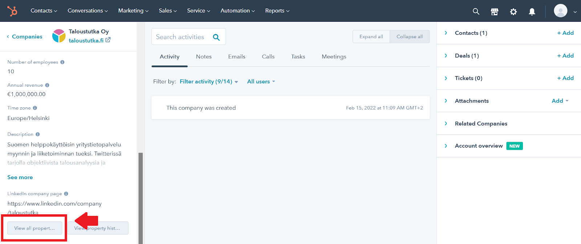The width and height of the screenshot is (581, 244).
Task: Switch to the Tasks tab
Action: point(298,57)
